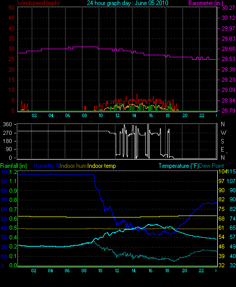Select the blue 'Humidity %' legend label
The image size is (236, 287).
pos(47,166)
